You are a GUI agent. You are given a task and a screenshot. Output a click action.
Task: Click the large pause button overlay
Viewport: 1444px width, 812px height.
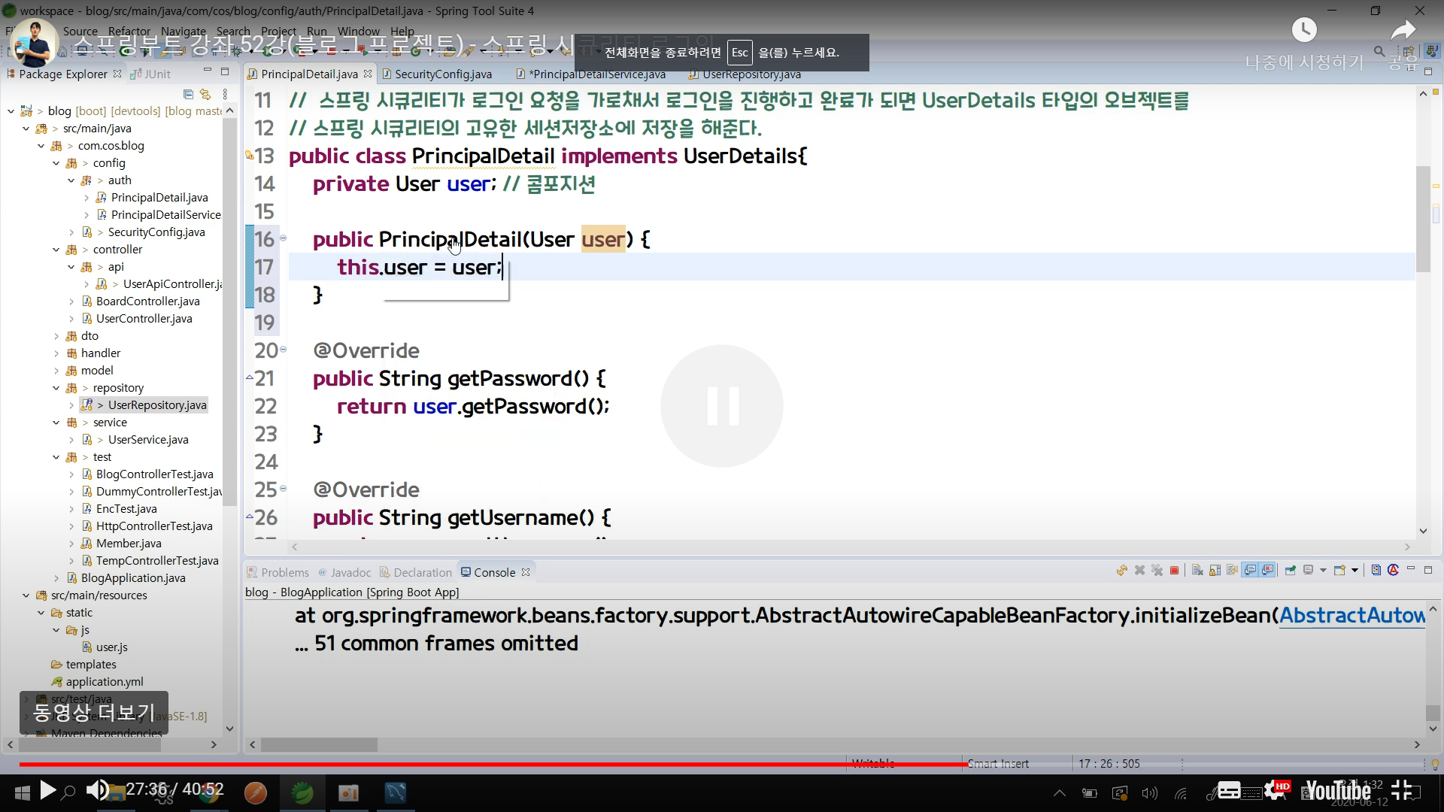tap(722, 406)
